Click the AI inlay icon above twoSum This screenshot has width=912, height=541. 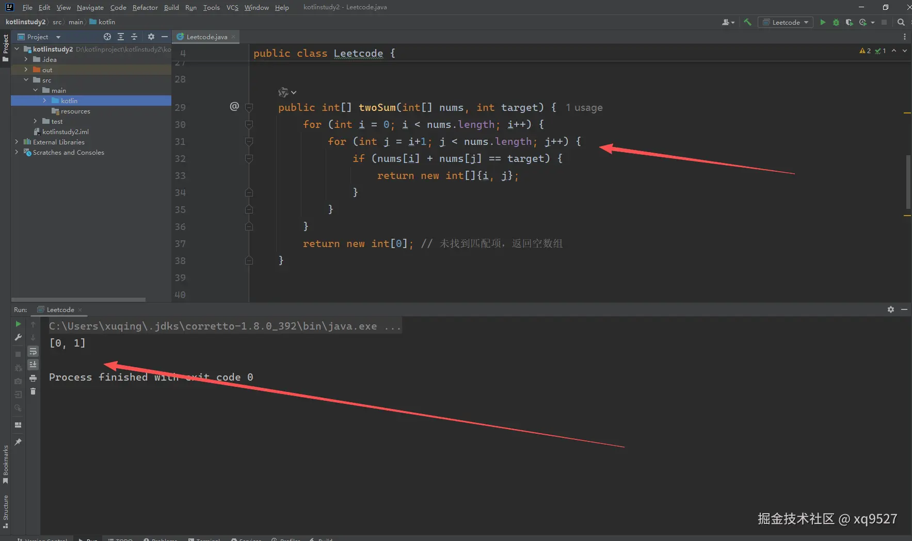[x=284, y=92]
